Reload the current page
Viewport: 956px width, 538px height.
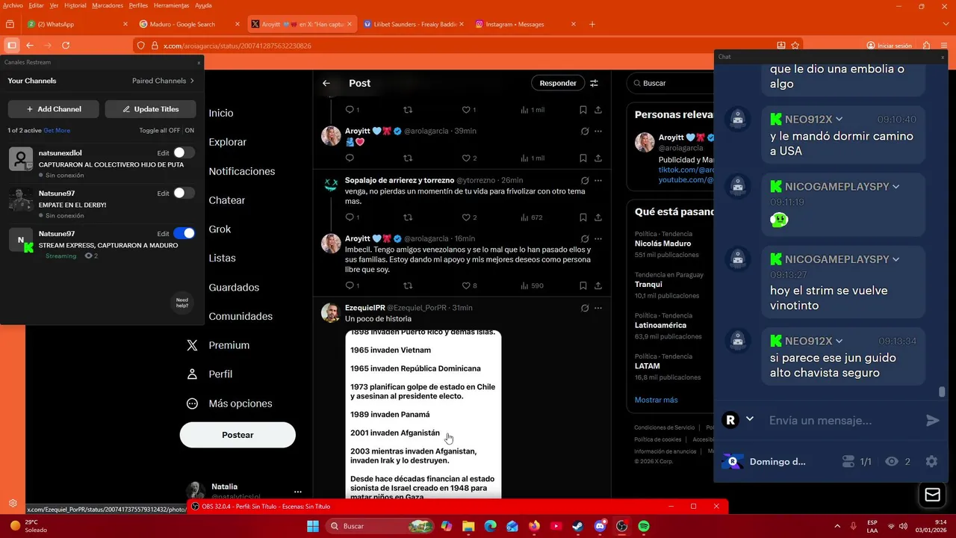point(66,46)
